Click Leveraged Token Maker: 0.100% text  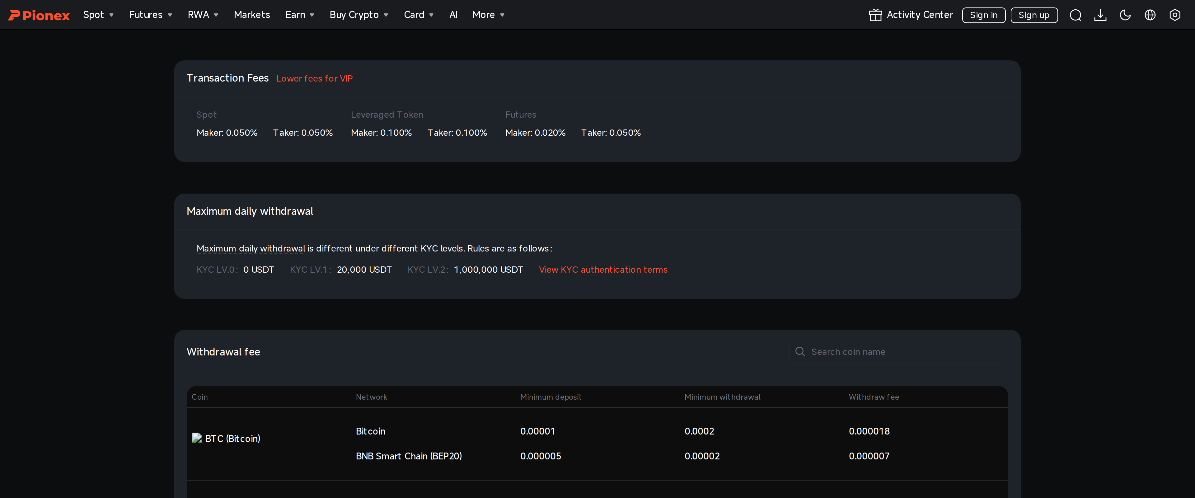[381, 133]
